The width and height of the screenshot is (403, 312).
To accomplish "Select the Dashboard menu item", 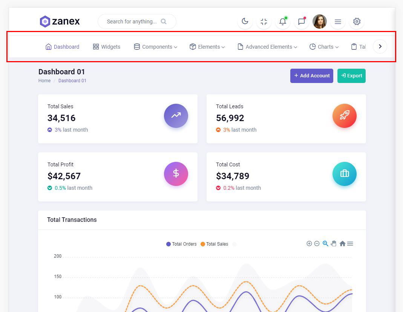I will [62, 47].
